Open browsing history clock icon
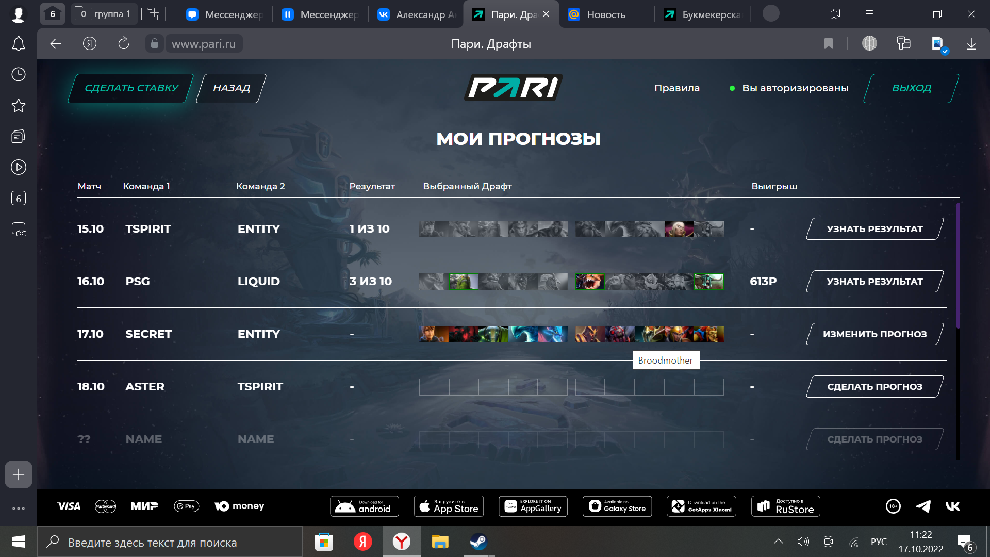990x557 pixels. (x=19, y=74)
